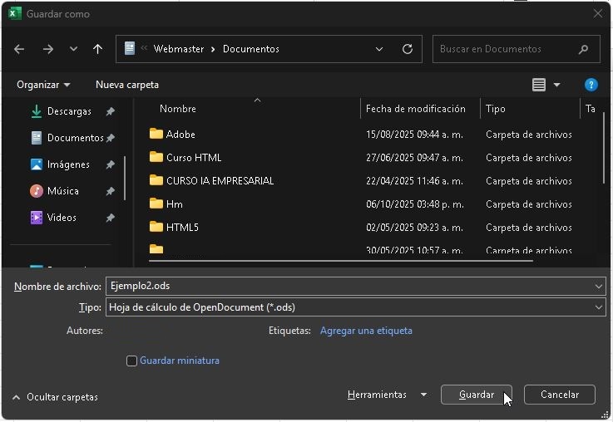Enable the Guardar miniatura checkbox
This screenshot has height=422, width=613.
point(131,361)
